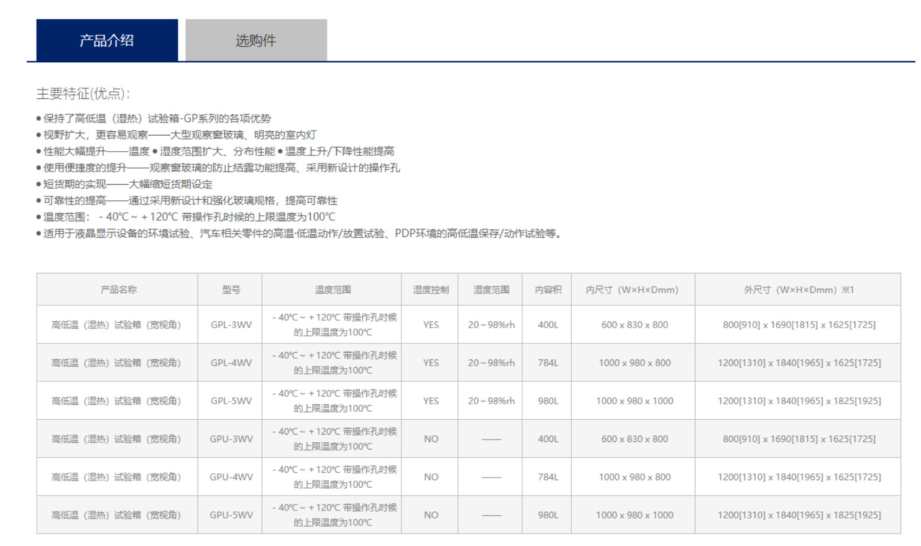Click NO humidity control in GPU-3WV row

click(x=431, y=439)
